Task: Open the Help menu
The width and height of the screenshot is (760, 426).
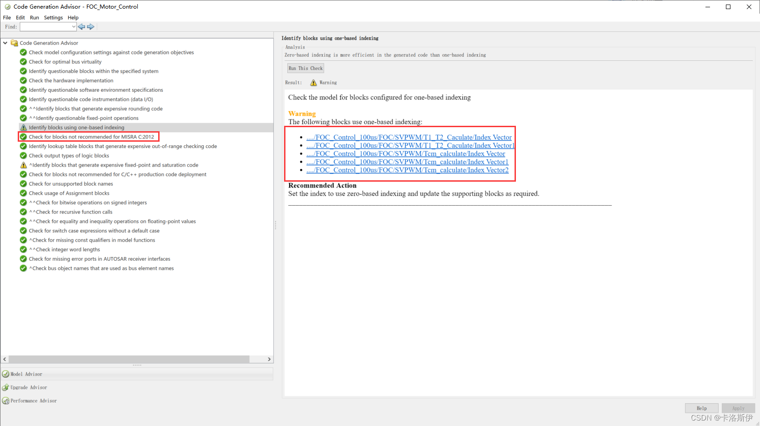Action: pos(73,18)
